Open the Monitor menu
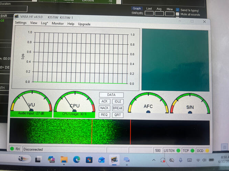Viewport: 229px width, 171px height. tap(58, 24)
